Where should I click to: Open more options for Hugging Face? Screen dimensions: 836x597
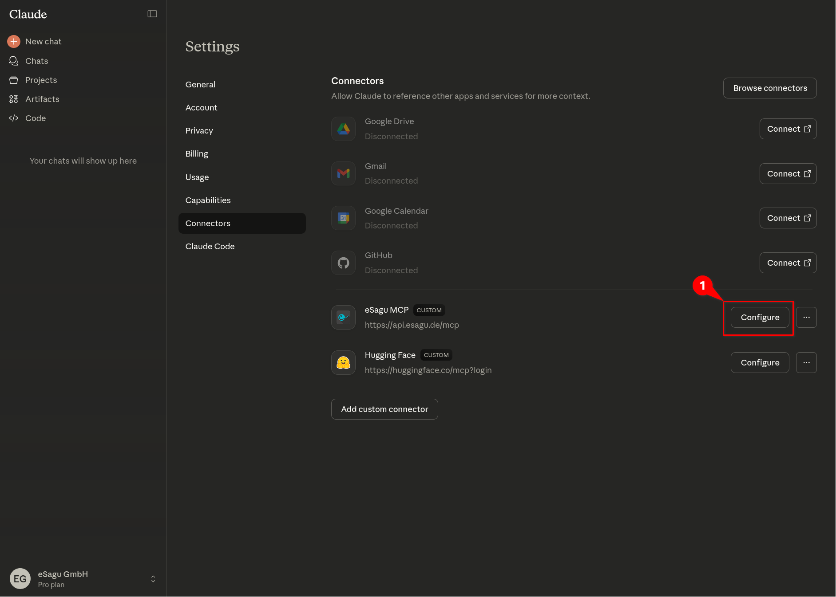tap(806, 363)
